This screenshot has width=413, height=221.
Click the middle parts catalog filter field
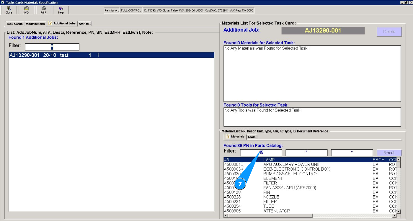point(306,153)
